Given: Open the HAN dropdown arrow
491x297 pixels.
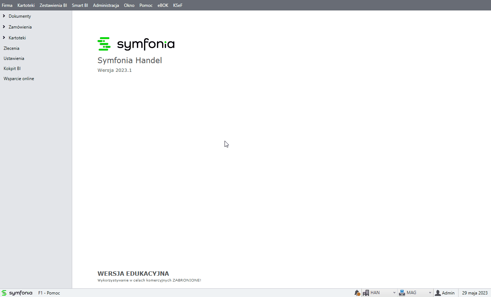Looking at the screenshot, I should click(x=394, y=293).
